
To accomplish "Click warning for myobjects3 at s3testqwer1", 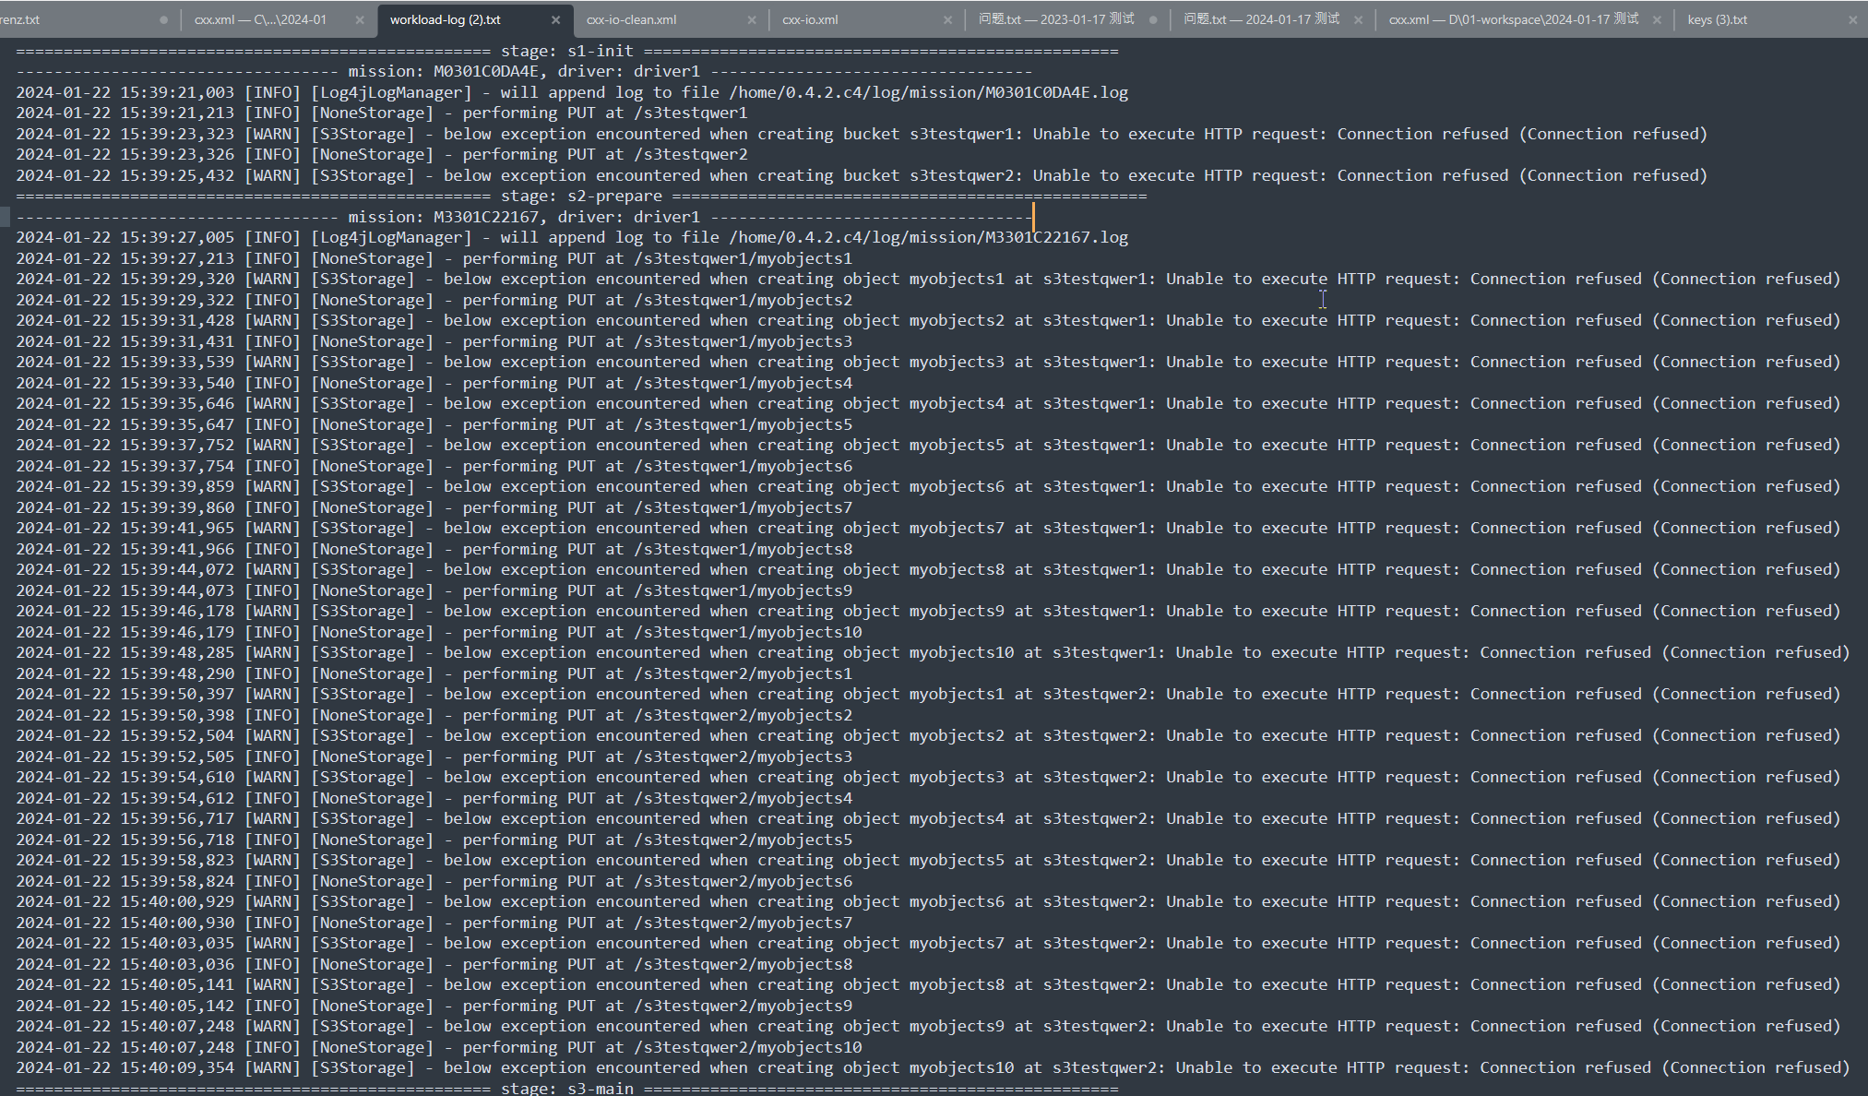I will pos(928,362).
